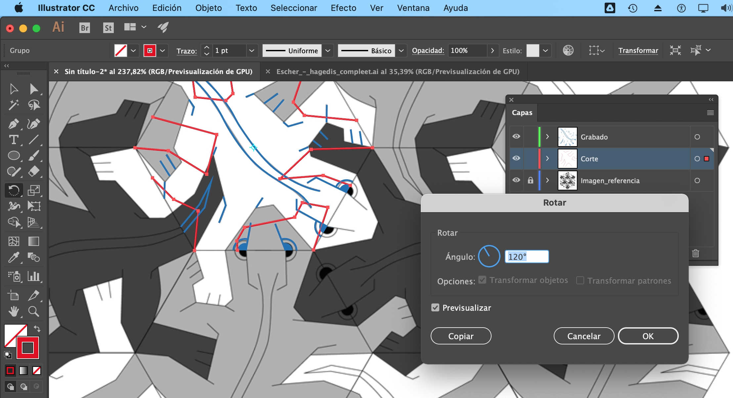Confirm rotation with OK button

point(648,336)
